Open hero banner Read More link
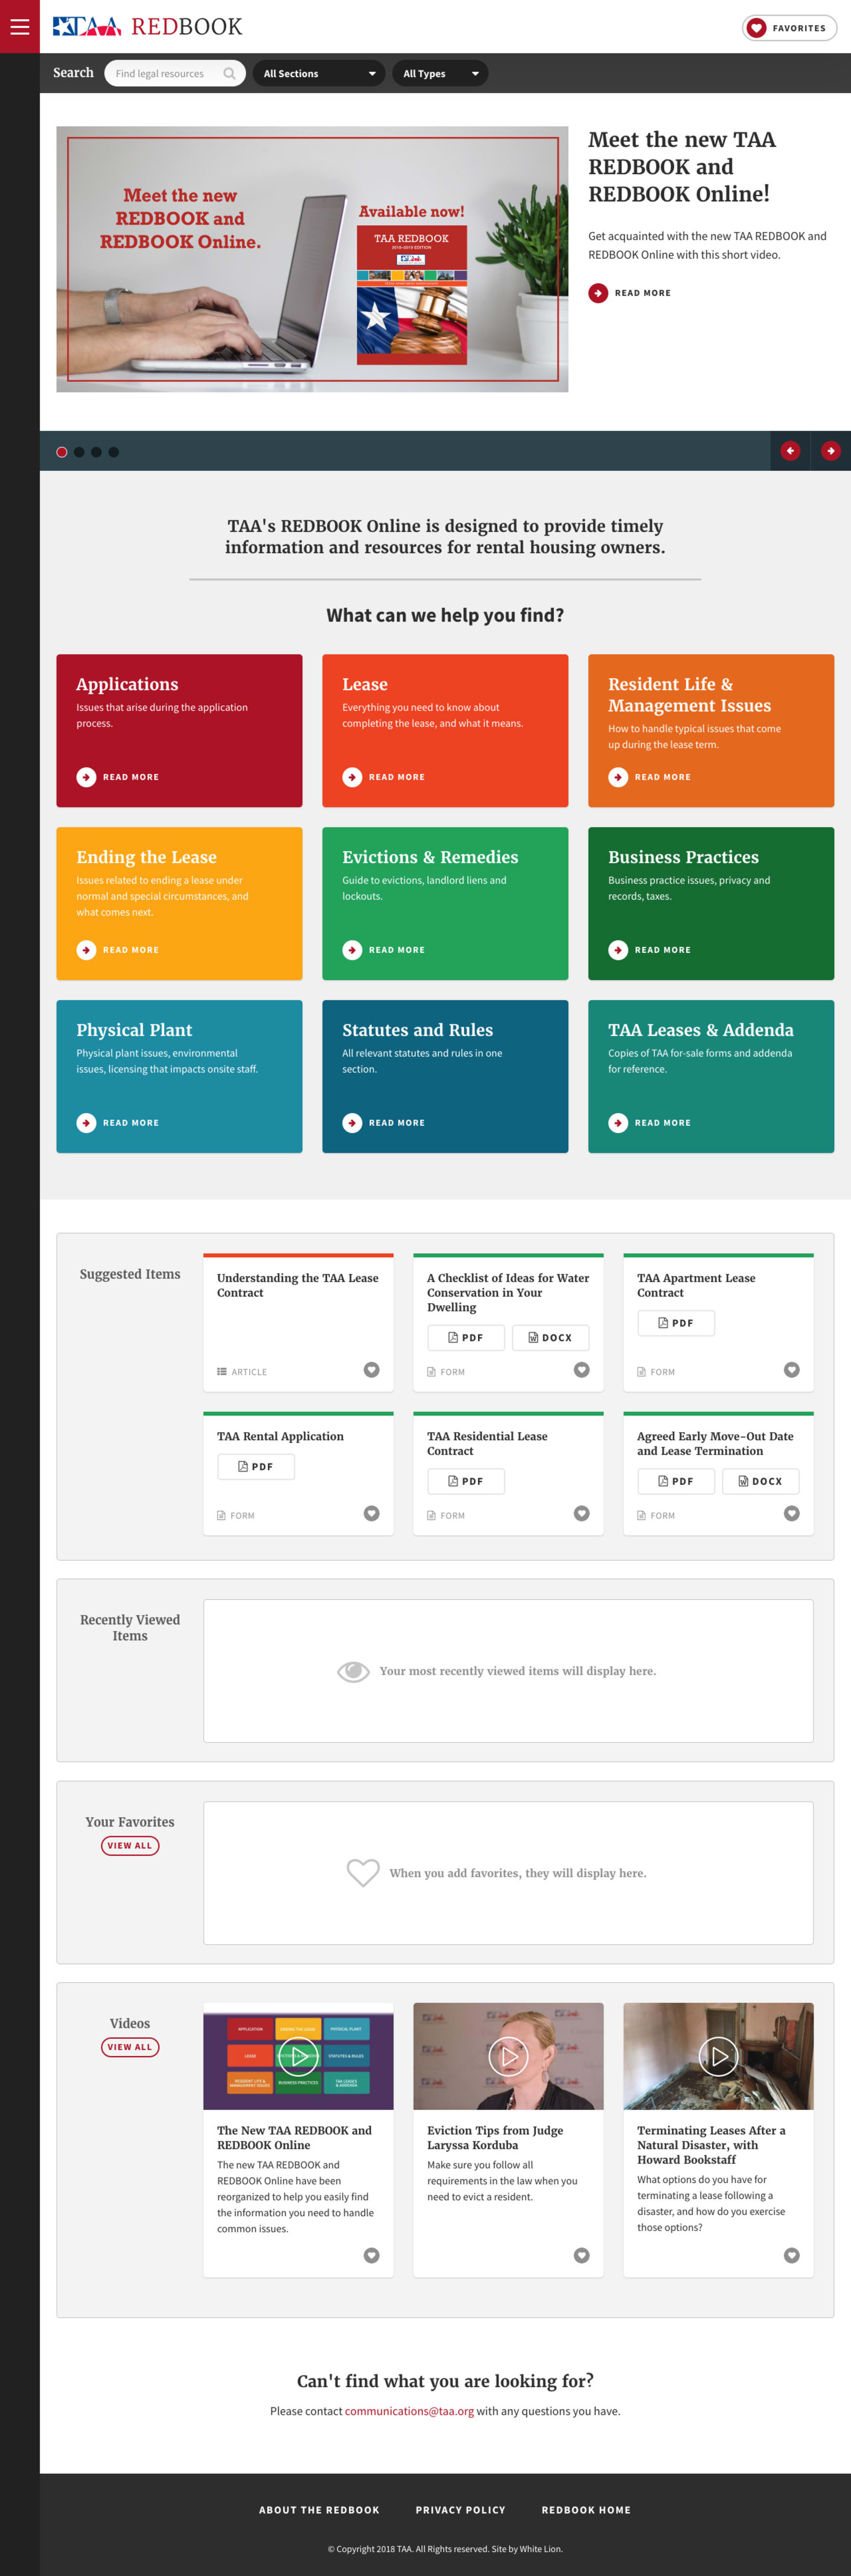 click(630, 293)
